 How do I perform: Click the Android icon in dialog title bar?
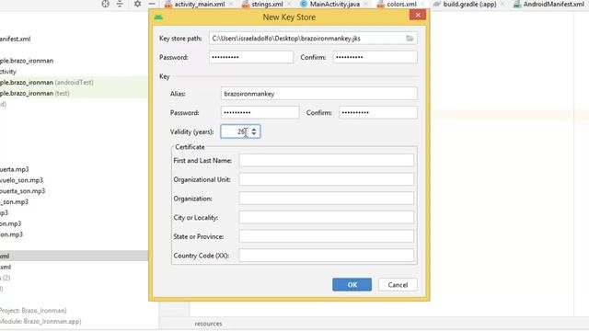tap(158, 17)
